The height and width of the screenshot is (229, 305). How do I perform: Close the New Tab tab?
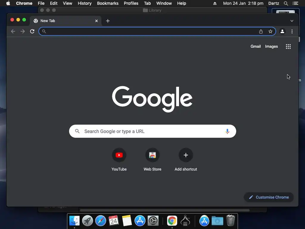(x=97, y=21)
